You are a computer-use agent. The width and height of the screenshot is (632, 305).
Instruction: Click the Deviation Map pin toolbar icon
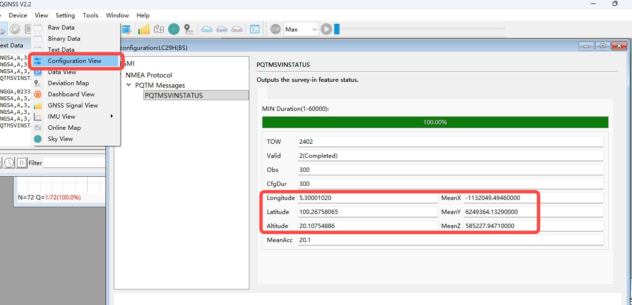(189, 30)
